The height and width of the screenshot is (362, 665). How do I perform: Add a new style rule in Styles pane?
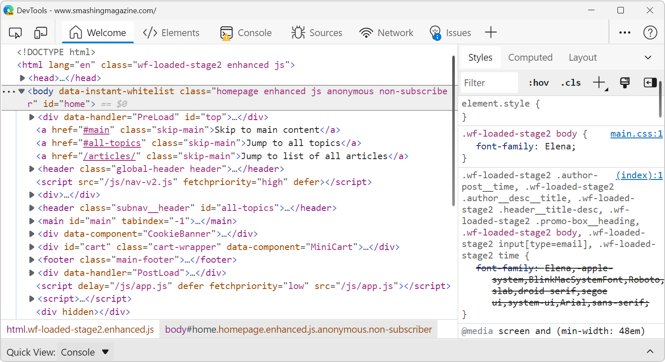click(598, 82)
